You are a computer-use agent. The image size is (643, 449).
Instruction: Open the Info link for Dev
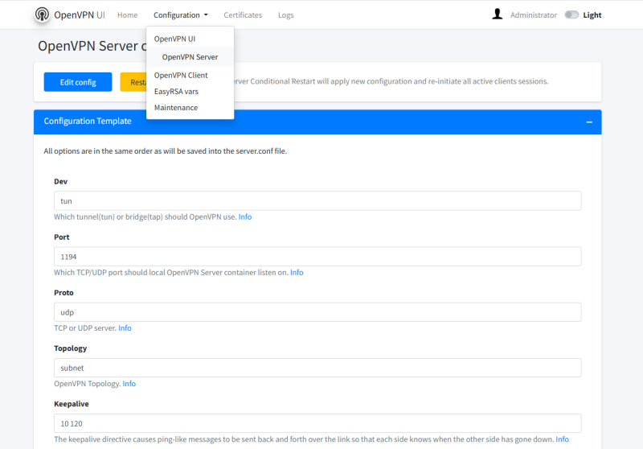click(245, 216)
